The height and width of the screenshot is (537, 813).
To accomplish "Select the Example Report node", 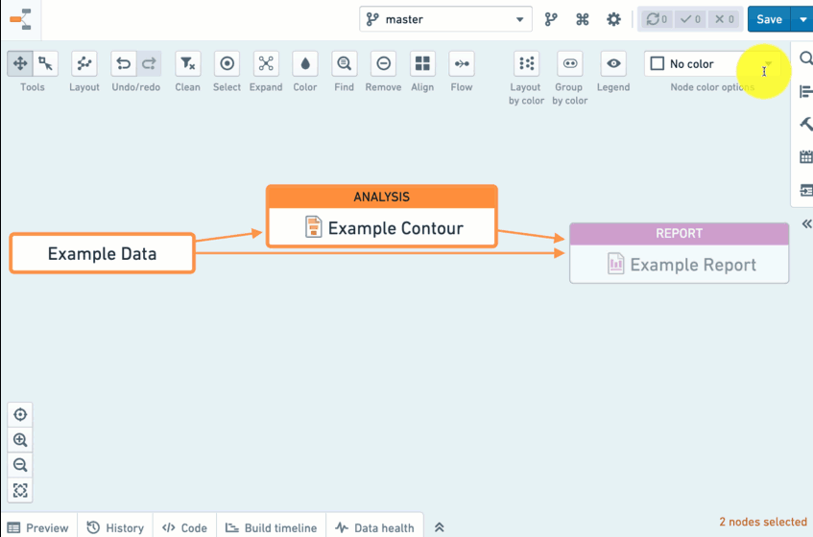I will point(680,253).
